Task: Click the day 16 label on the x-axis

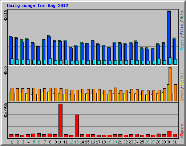Action: [x=93, y=142]
